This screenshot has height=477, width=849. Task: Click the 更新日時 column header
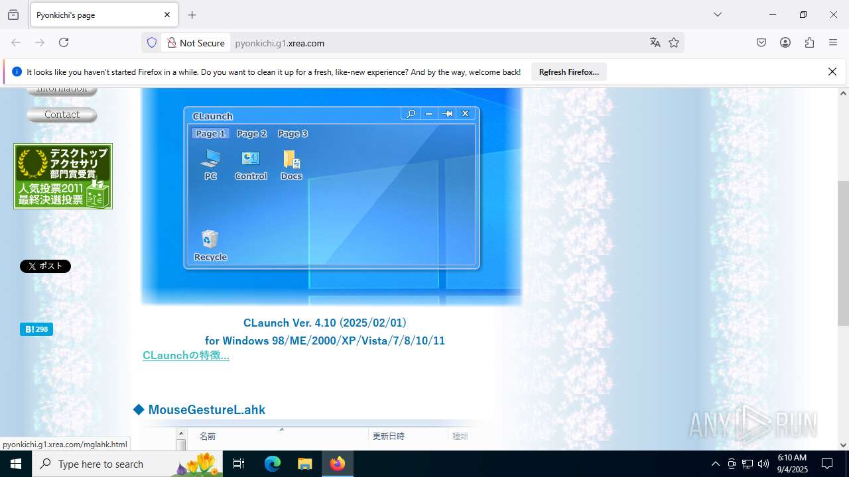(389, 436)
